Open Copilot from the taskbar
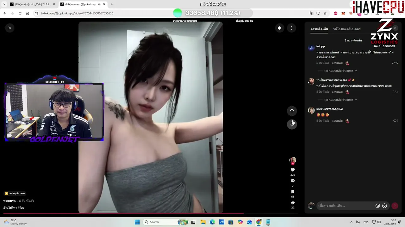The image size is (405, 227). point(240,222)
